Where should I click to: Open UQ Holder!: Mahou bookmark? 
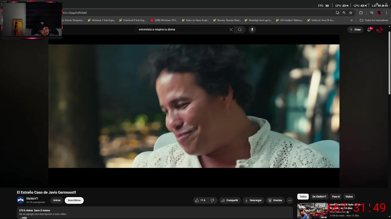coord(289,20)
